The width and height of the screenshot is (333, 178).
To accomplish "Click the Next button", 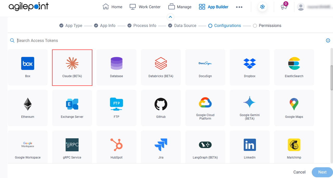I will (x=322, y=172).
